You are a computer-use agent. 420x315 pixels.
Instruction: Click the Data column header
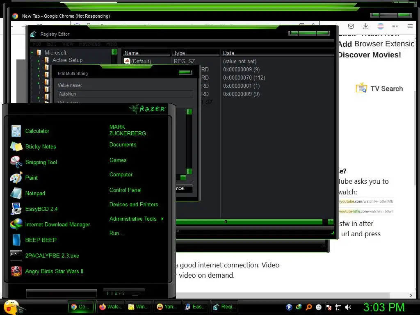pyautogui.click(x=277, y=53)
